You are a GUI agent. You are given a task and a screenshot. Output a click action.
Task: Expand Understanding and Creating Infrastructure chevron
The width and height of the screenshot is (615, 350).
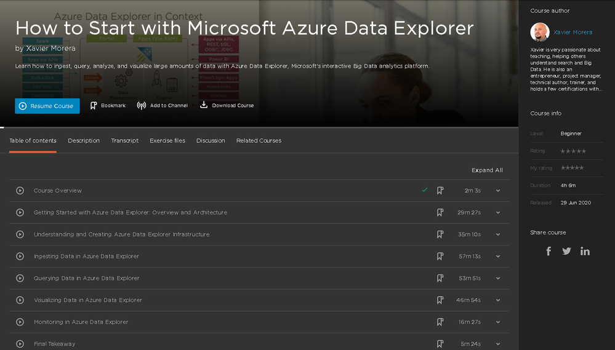(x=498, y=234)
